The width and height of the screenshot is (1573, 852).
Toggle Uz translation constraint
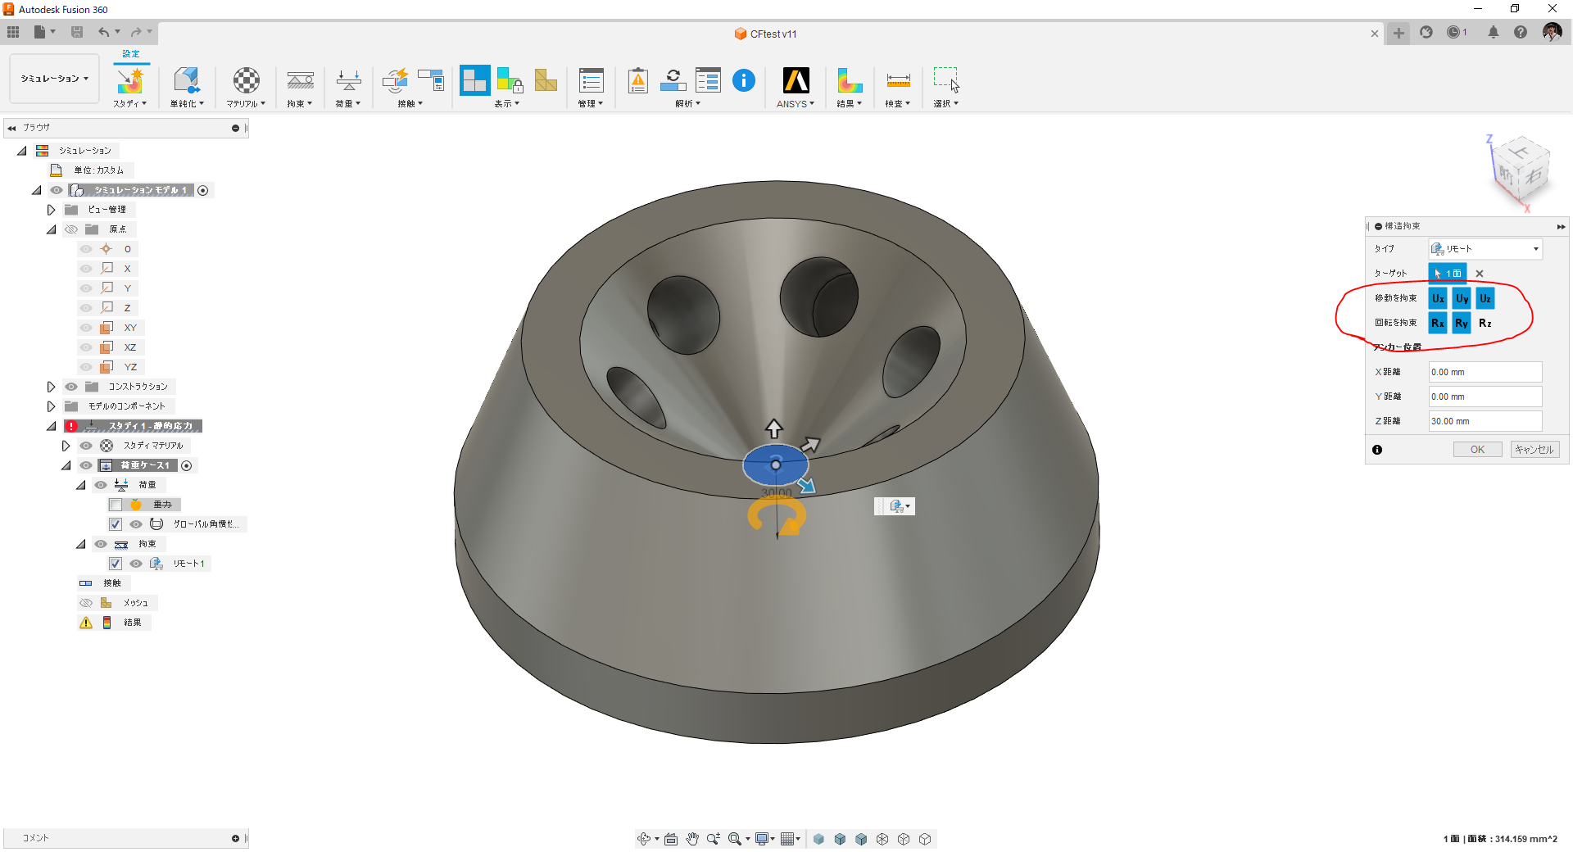pos(1485,298)
